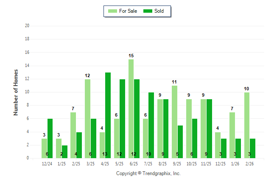Toggle the Sold legend label

point(159,11)
